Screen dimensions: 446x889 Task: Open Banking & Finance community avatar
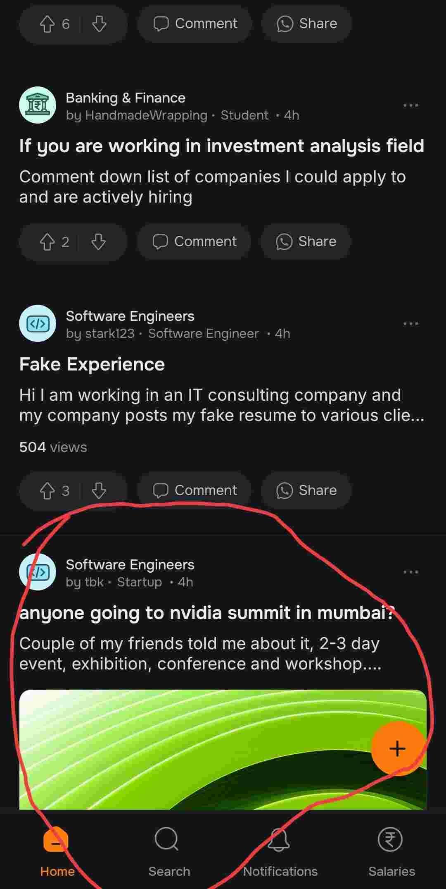click(38, 105)
